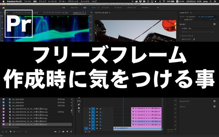Switch to the Lumetri Scopes tab
This screenshot has width=219, height=137.
78,13
